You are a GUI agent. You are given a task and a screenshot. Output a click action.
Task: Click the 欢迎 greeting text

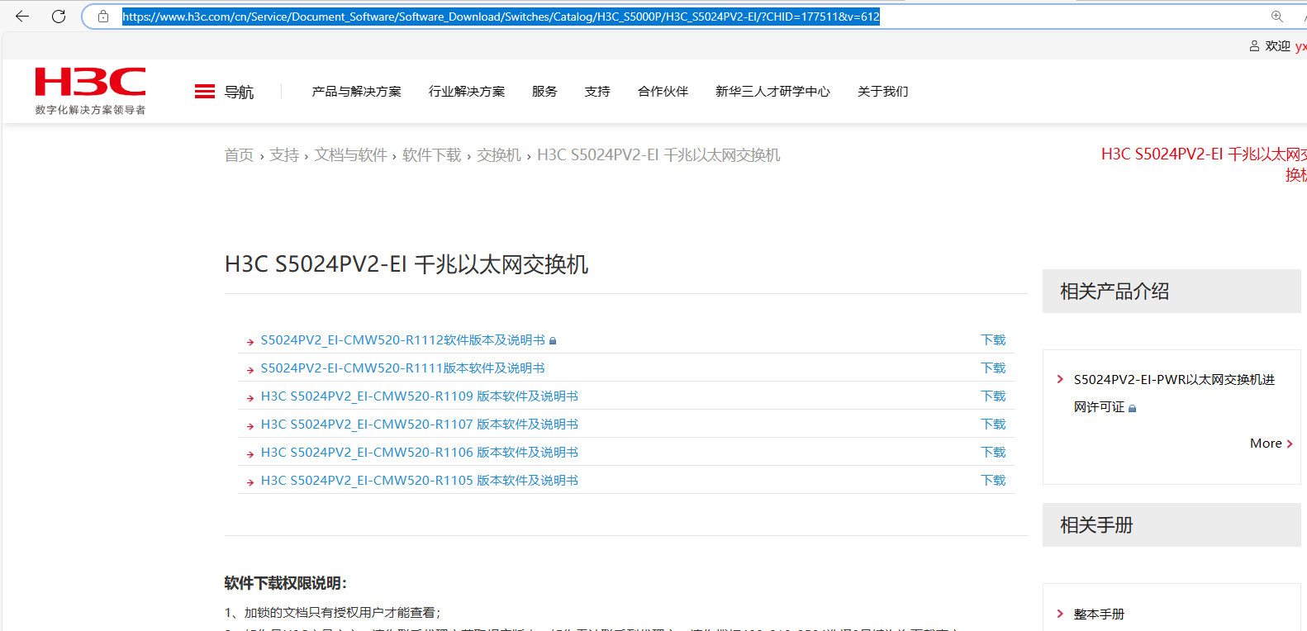point(1277,46)
